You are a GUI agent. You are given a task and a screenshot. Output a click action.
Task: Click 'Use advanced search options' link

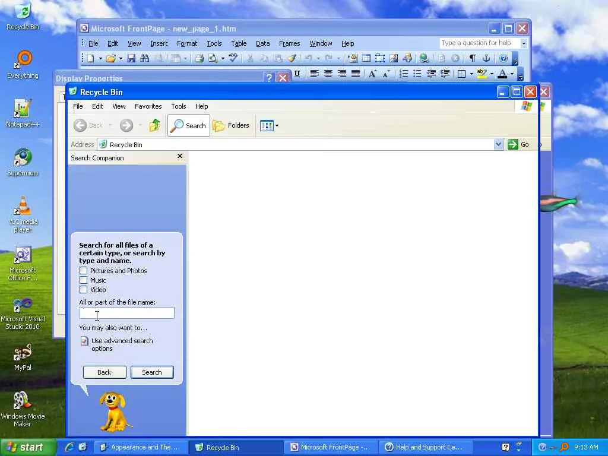coord(122,344)
